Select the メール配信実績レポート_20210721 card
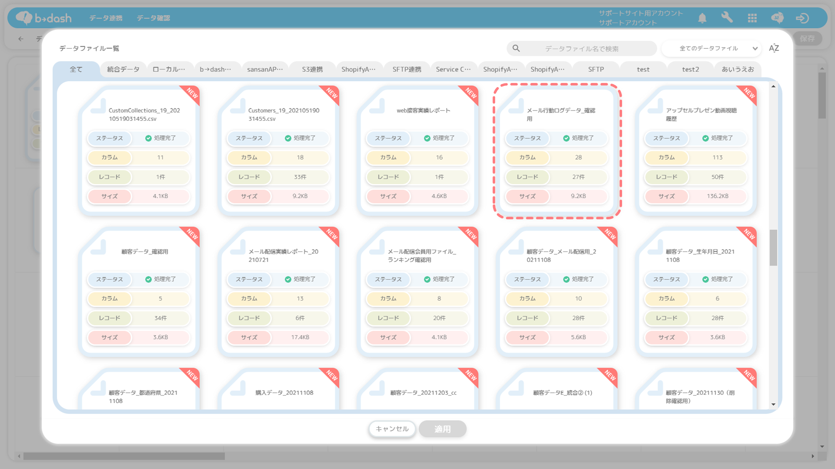The width and height of the screenshot is (835, 469). (x=278, y=292)
